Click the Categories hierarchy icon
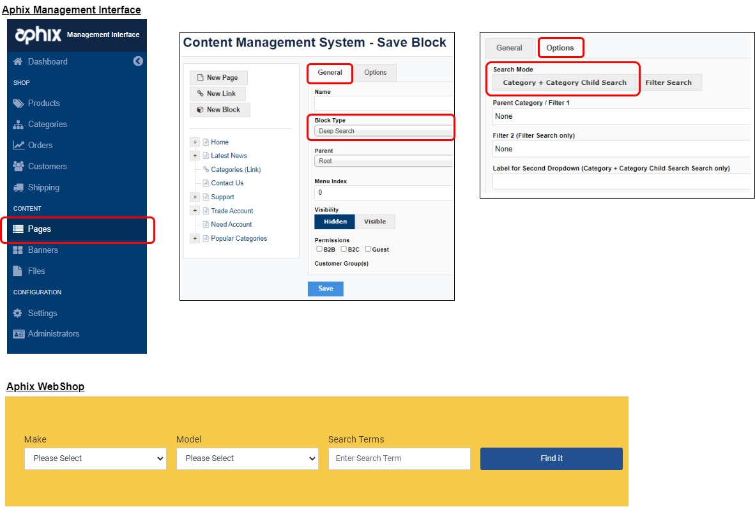 point(18,125)
